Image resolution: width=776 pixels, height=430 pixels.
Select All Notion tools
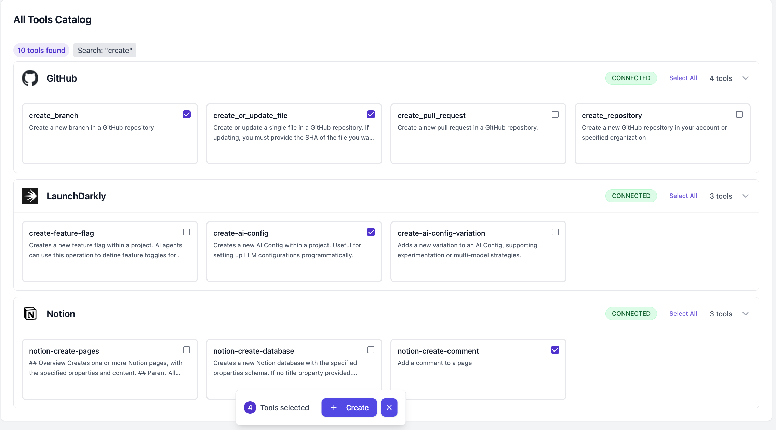click(683, 314)
